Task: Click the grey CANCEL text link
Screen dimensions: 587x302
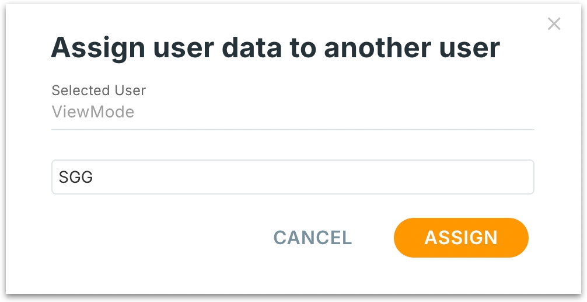Action: point(313,238)
